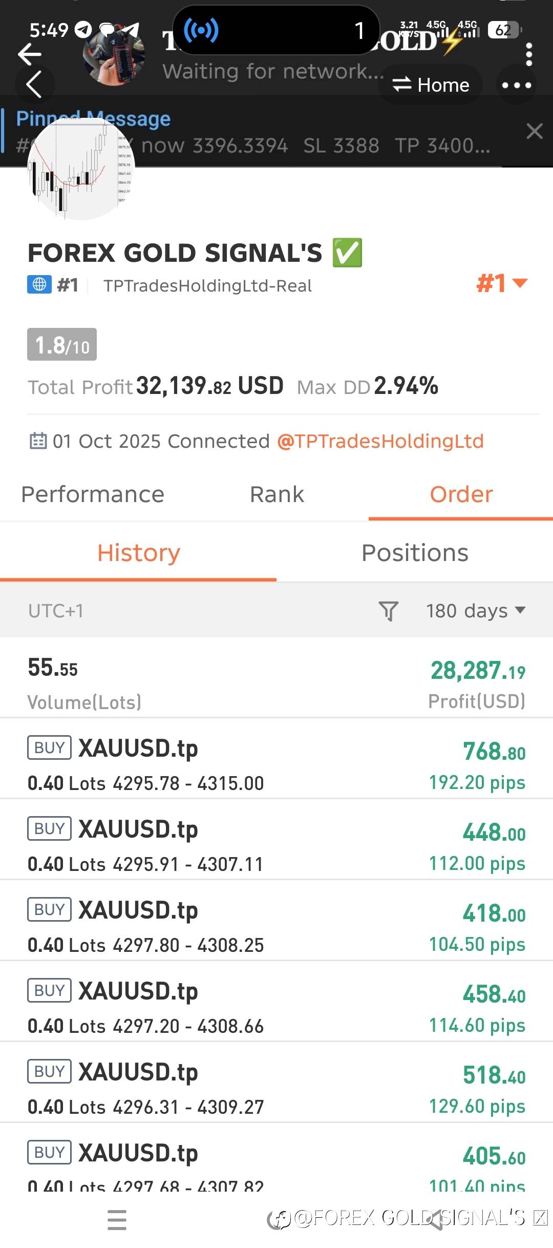The height and width of the screenshot is (1248, 553).
Task: Tap the white back arrow at top left
Action: pyautogui.click(x=29, y=54)
